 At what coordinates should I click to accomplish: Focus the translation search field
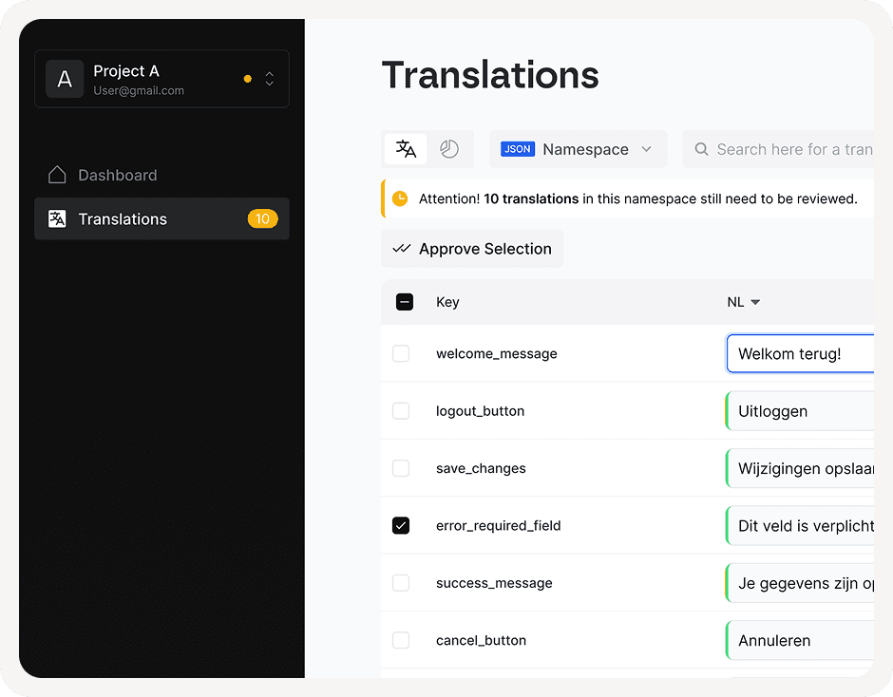[778, 149]
